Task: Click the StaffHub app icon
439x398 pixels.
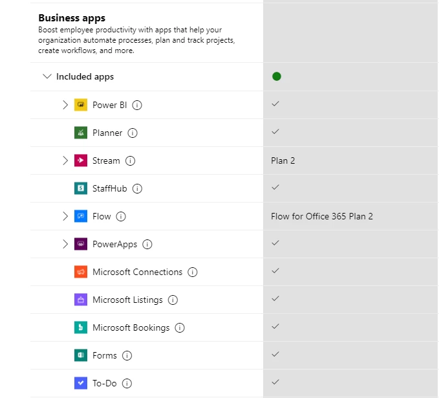Action: pos(81,188)
